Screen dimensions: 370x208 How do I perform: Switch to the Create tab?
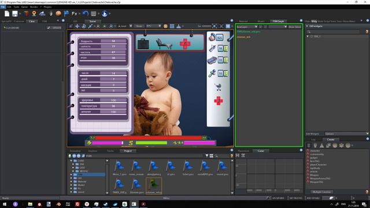[x=331, y=140]
